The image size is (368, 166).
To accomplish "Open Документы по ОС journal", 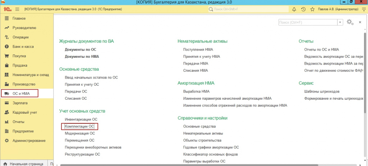I will (80, 49).
